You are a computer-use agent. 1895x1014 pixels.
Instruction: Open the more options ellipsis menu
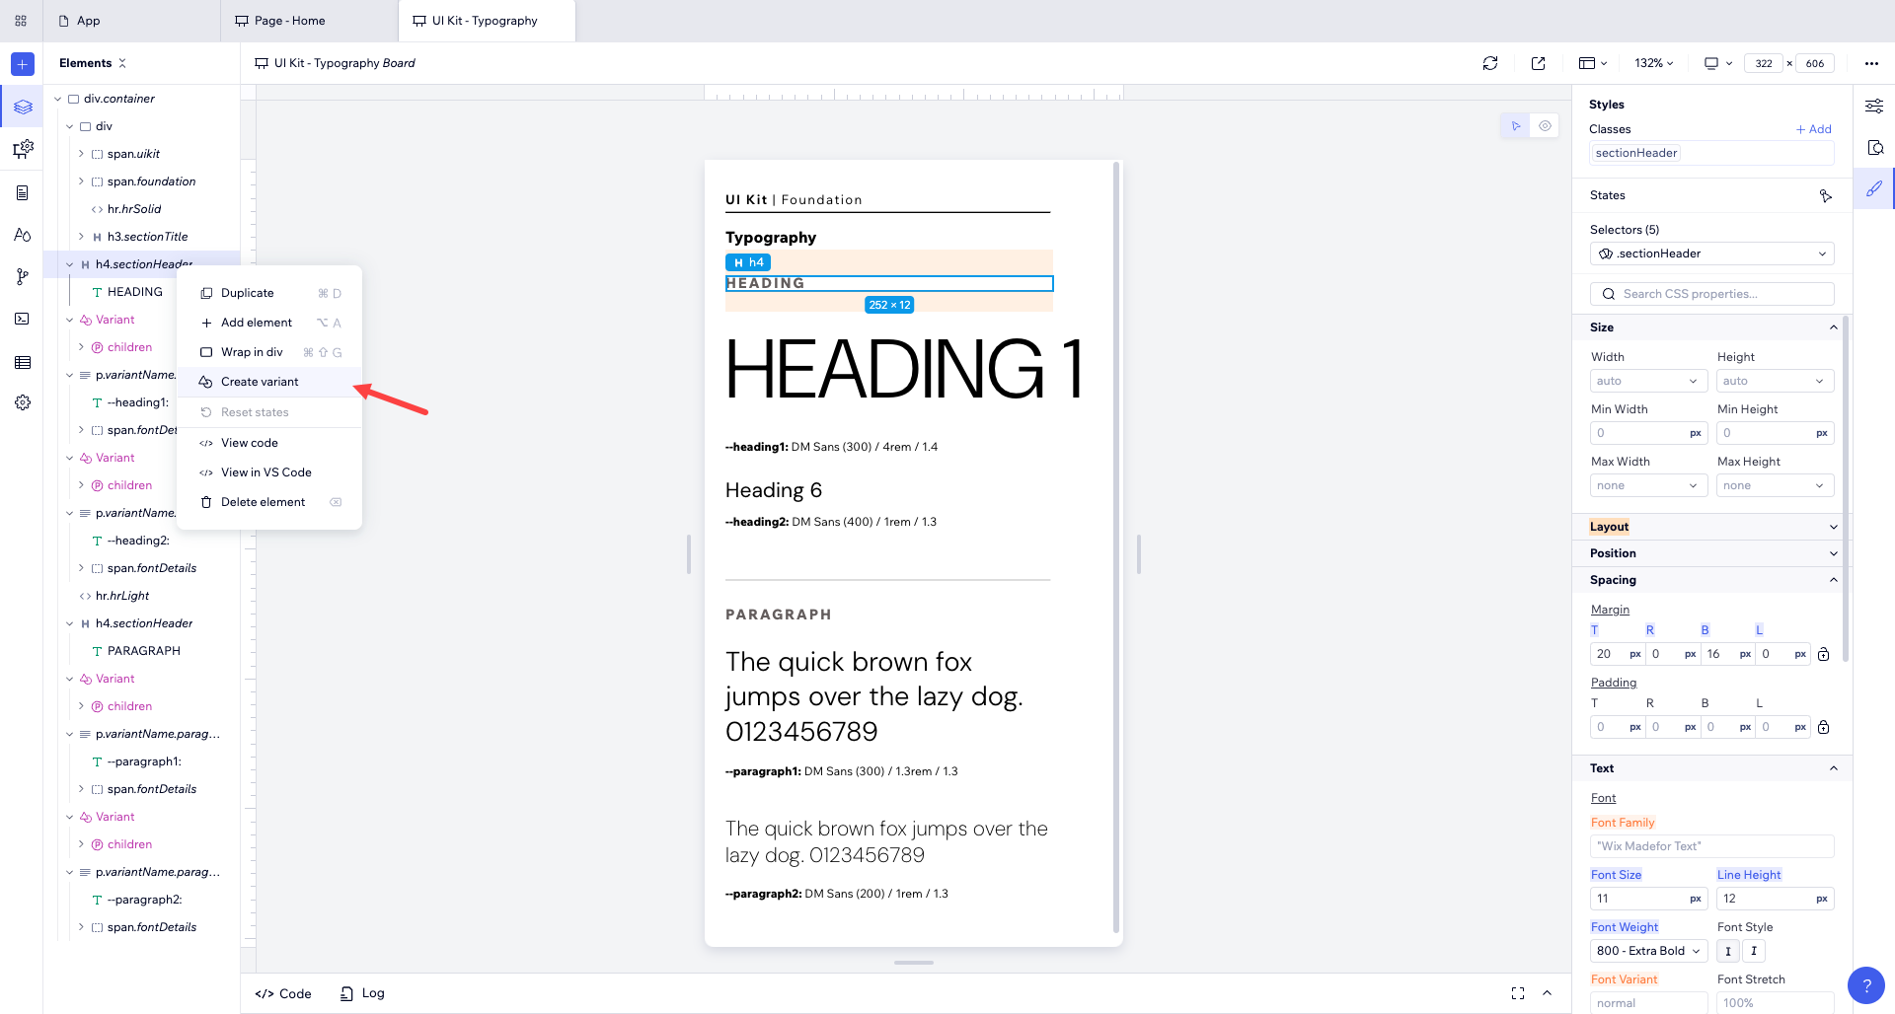point(1871,63)
